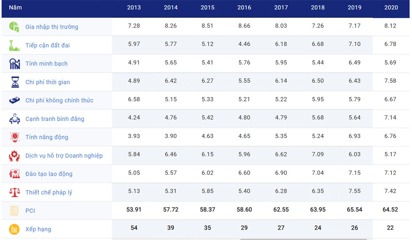Viewport: 412px width, 240px height.
Task: Open the Chi phí không chính thức link
Action: [59, 100]
